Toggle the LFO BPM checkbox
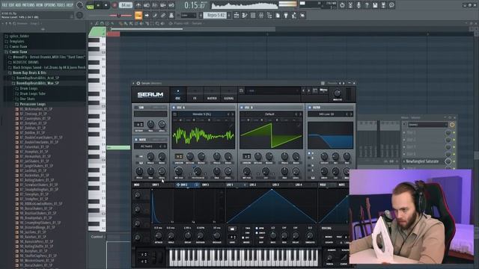The width and height of the screenshot is (479, 269). (x=257, y=228)
